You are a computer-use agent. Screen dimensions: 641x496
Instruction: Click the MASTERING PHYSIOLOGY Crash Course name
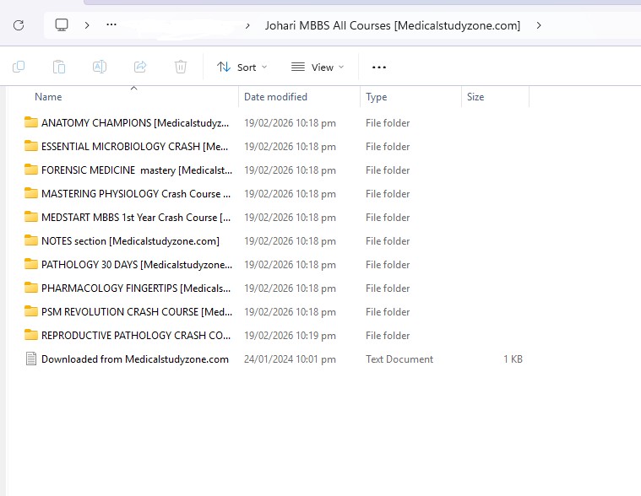pos(136,194)
